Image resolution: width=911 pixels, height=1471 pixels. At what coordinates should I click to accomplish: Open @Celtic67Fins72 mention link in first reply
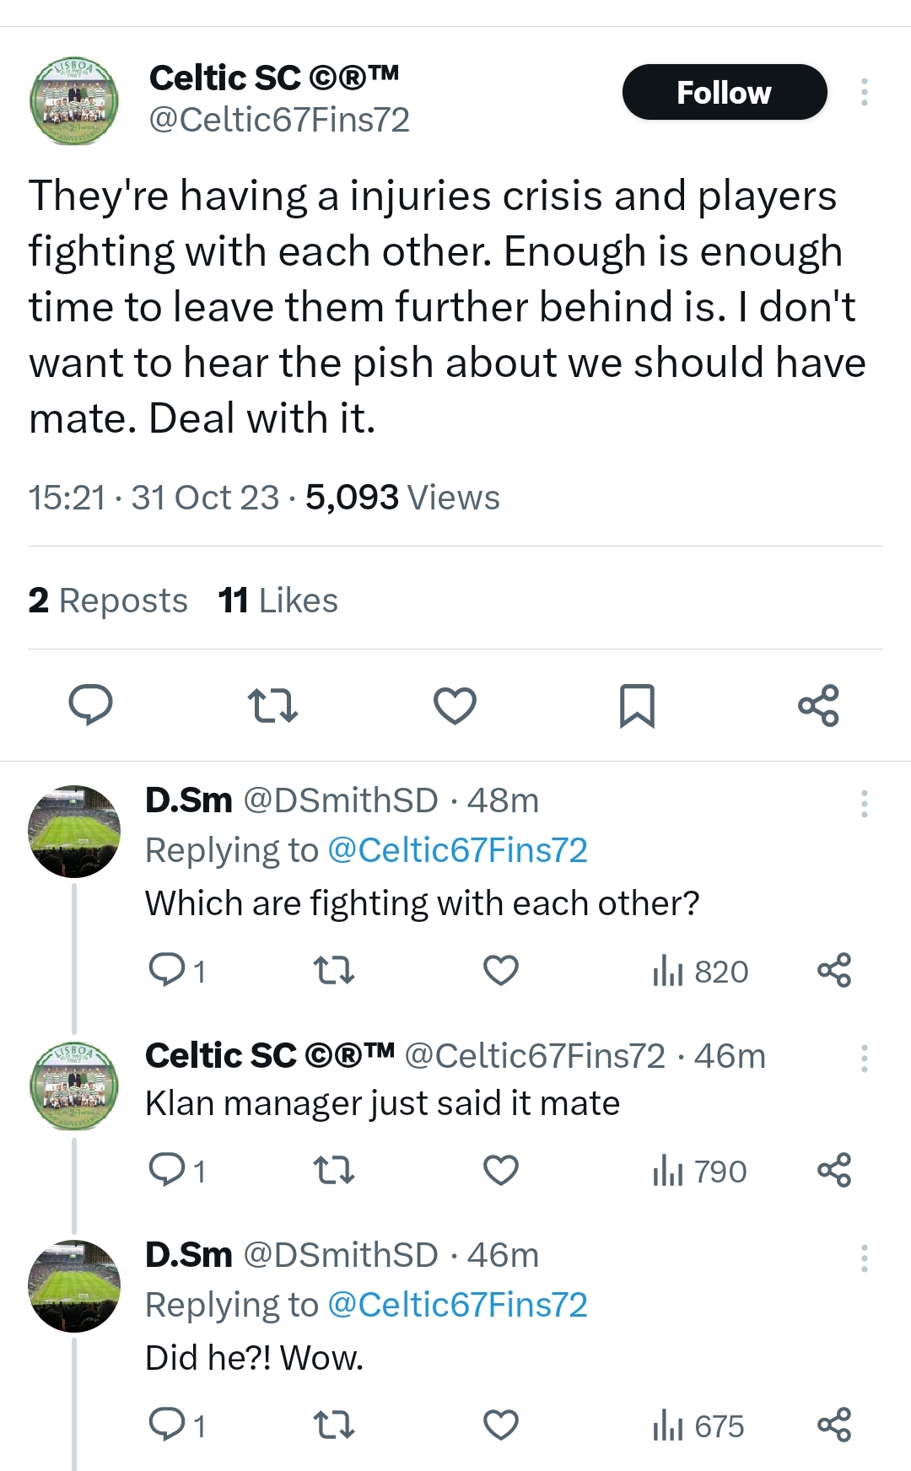point(456,850)
